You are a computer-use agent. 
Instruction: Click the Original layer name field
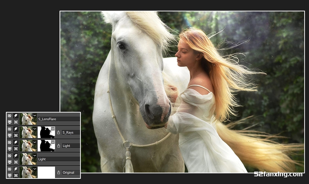[x=71, y=173]
